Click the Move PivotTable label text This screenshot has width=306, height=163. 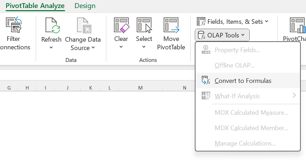pyautogui.click(x=171, y=43)
